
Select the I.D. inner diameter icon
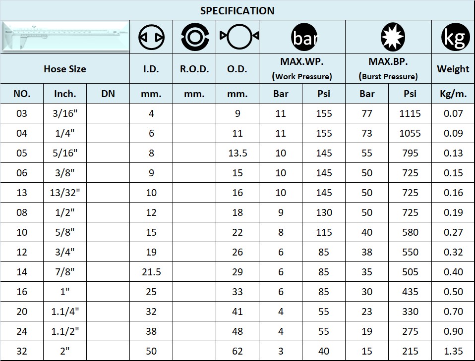point(150,36)
